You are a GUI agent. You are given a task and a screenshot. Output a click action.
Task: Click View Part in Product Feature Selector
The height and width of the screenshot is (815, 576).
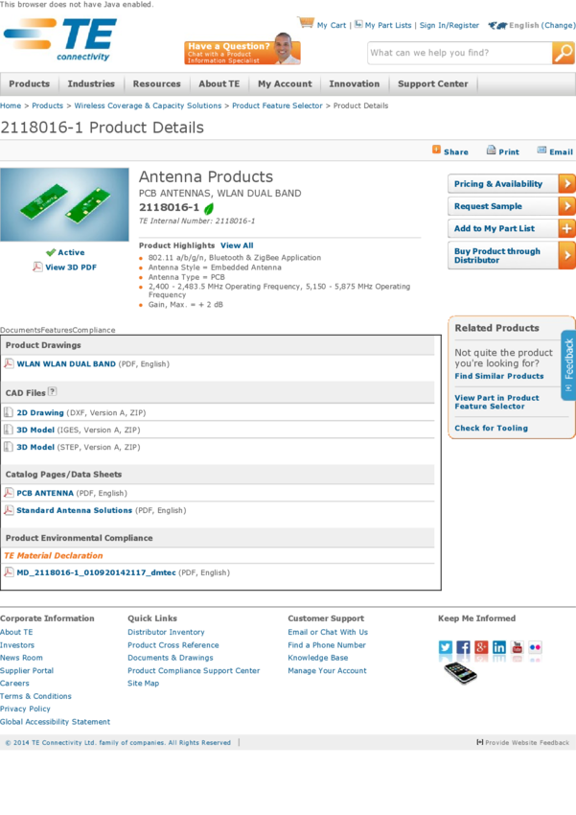[x=496, y=402]
